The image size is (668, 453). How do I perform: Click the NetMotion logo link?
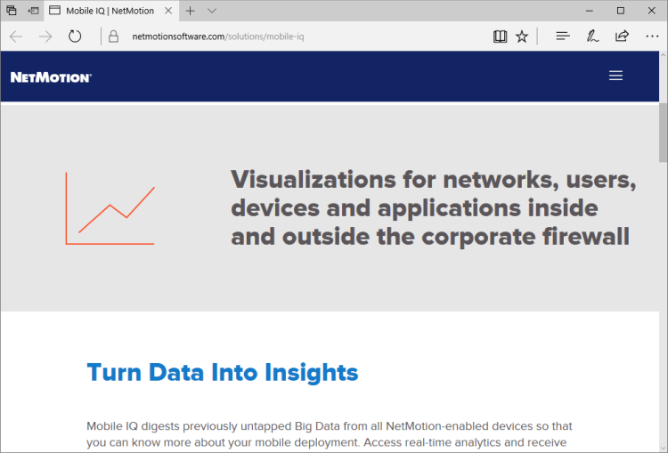[x=51, y=77]
